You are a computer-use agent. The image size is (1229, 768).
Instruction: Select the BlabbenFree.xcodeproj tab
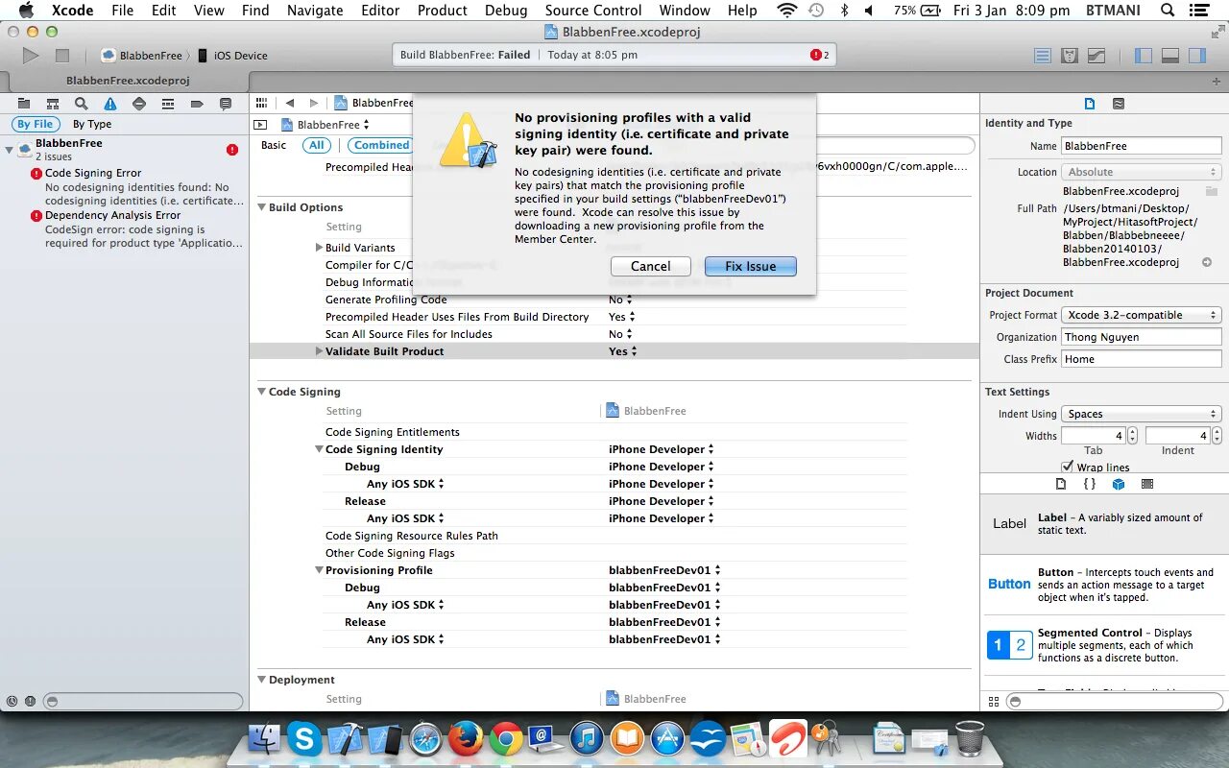(x=128, y=81)
